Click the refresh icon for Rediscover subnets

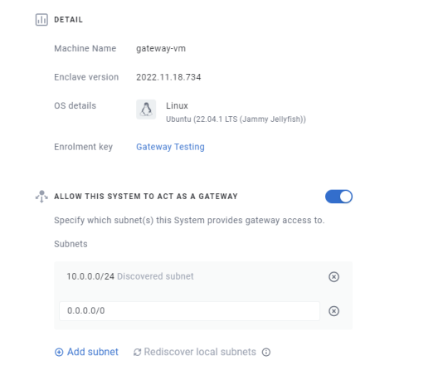138,352
